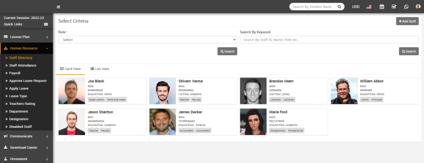This screenshot has width=424, height=163.
Task: Click the Homework flask icon
Action: coord(6,159)
